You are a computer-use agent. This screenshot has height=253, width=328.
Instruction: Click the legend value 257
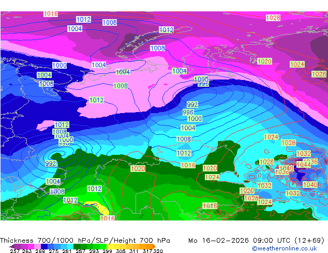click(15, 251)
